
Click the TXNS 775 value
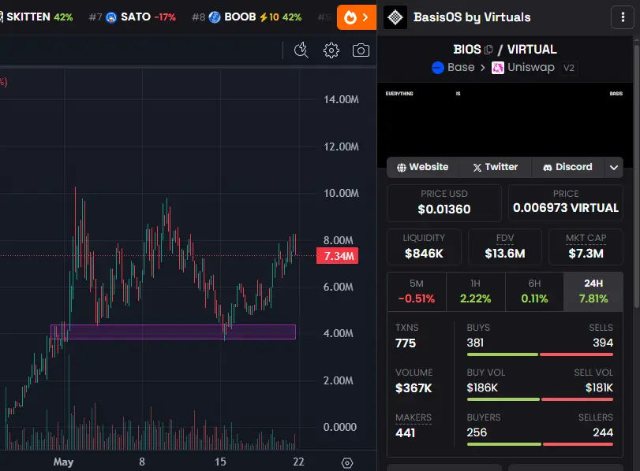[x=406, y=343]
